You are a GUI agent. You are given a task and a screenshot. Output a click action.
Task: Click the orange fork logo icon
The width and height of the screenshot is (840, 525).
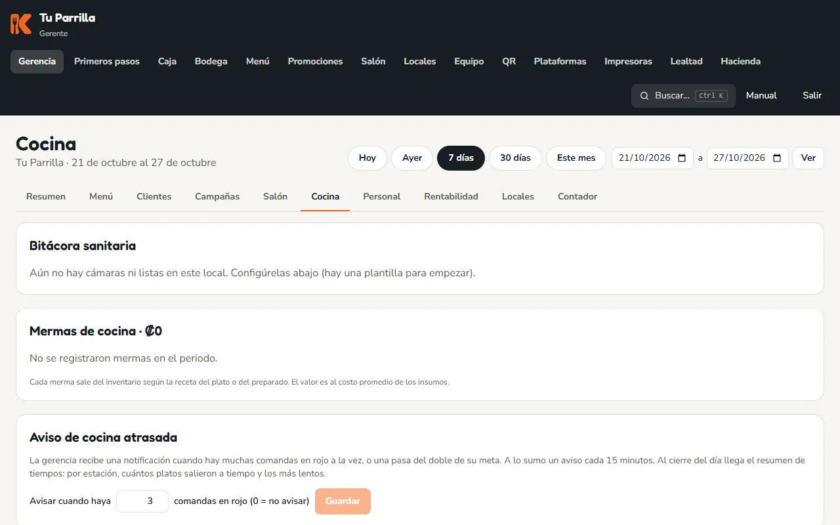click(21, 24)
